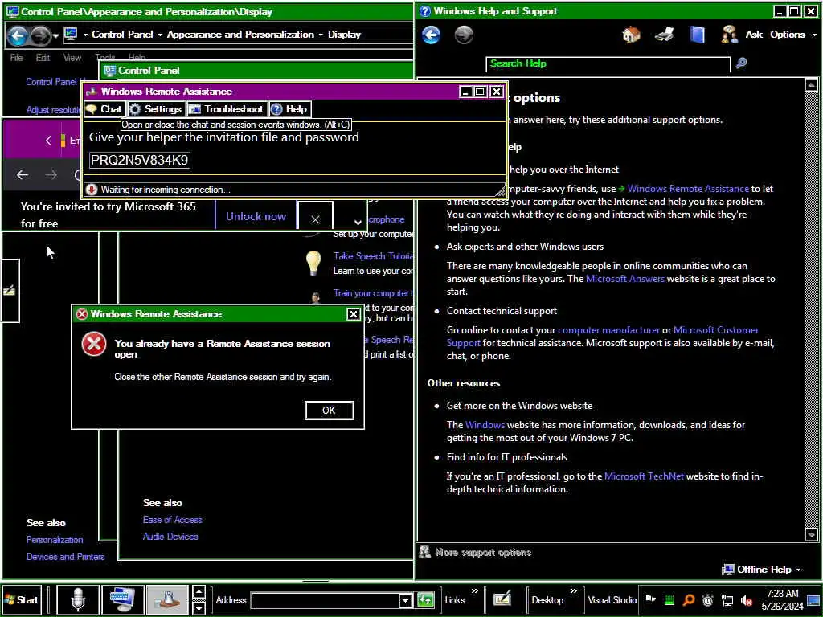The image size is (823, 617).
Task: Go forward in Windows Help and Support
Action: 464,35
